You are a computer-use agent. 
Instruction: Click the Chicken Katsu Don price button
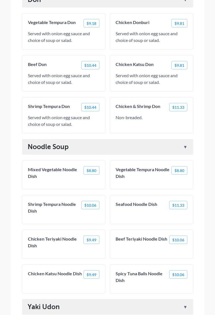point(179,65)
